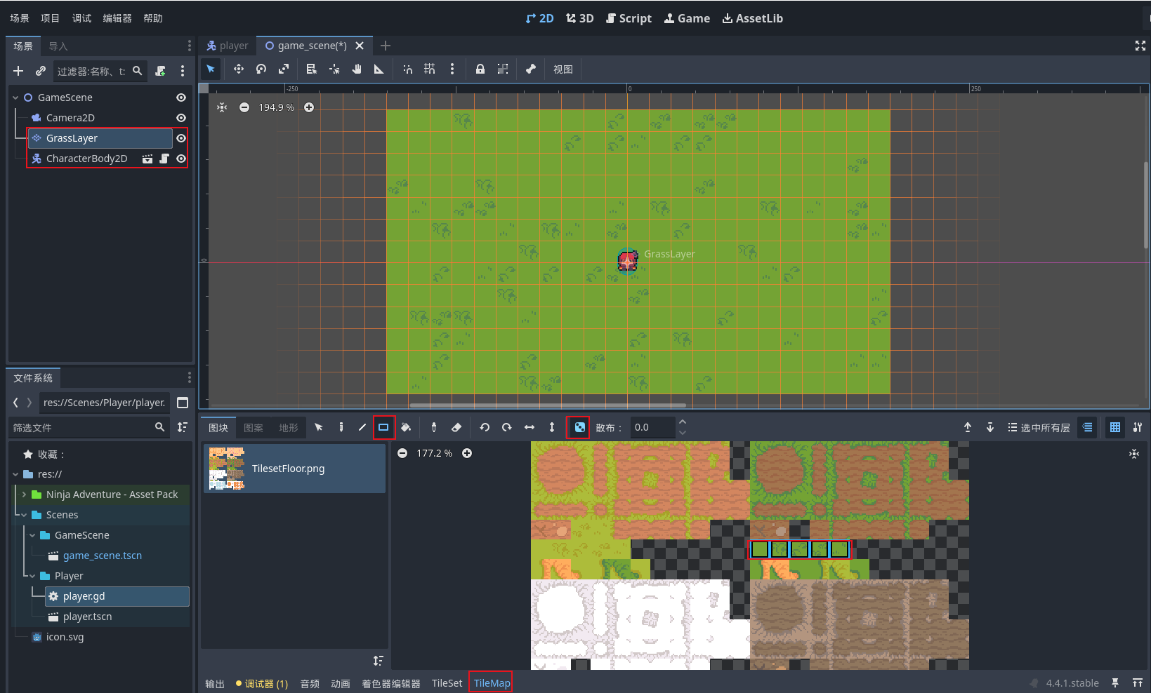Toggle distraction-free mode

(1140, 46)
